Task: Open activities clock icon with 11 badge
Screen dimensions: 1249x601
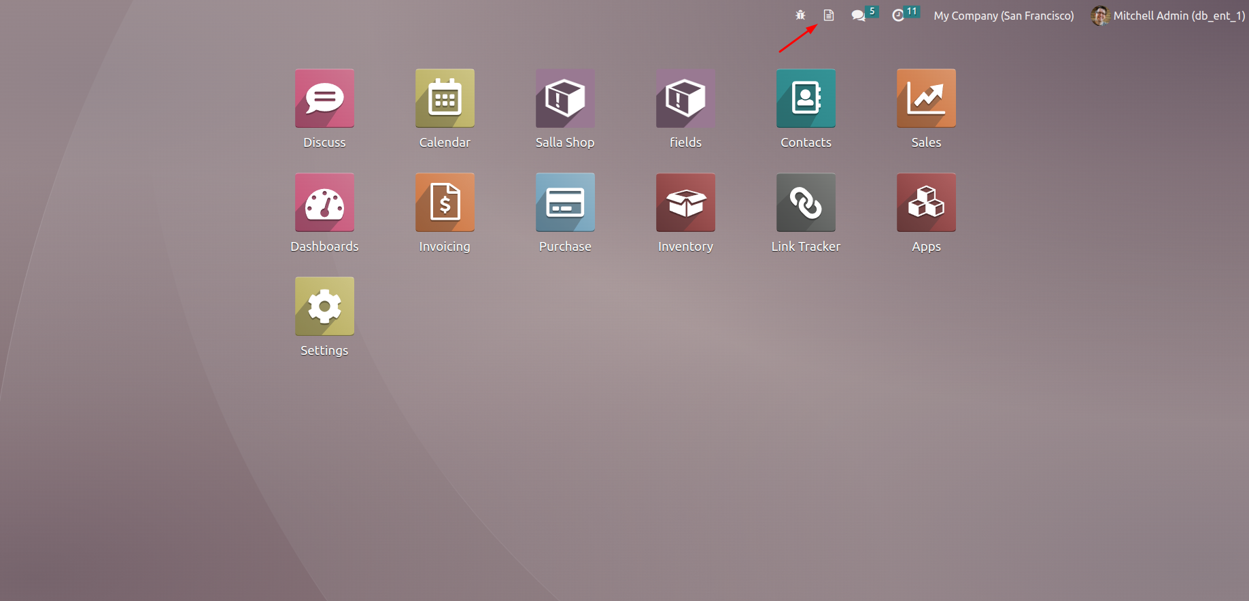Action: tap(905, 14)
